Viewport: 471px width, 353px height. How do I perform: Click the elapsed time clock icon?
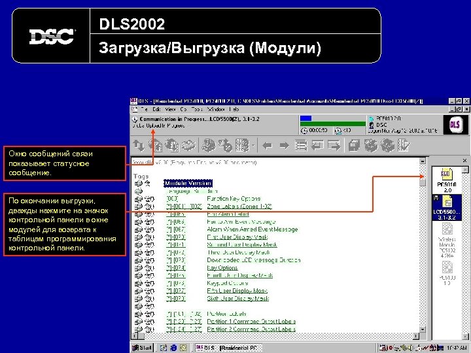point(304,131)
